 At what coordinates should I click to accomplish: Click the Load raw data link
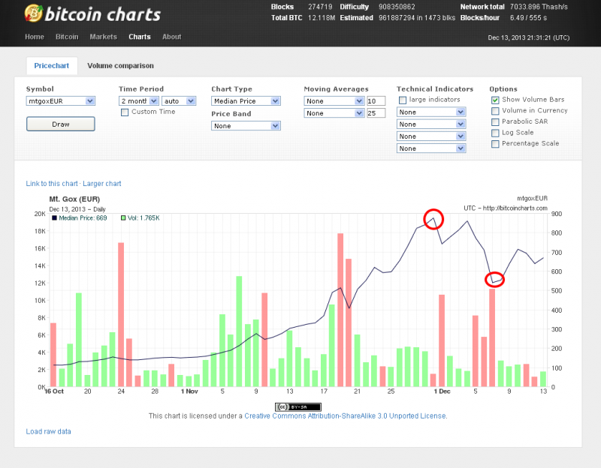[49, 431]
